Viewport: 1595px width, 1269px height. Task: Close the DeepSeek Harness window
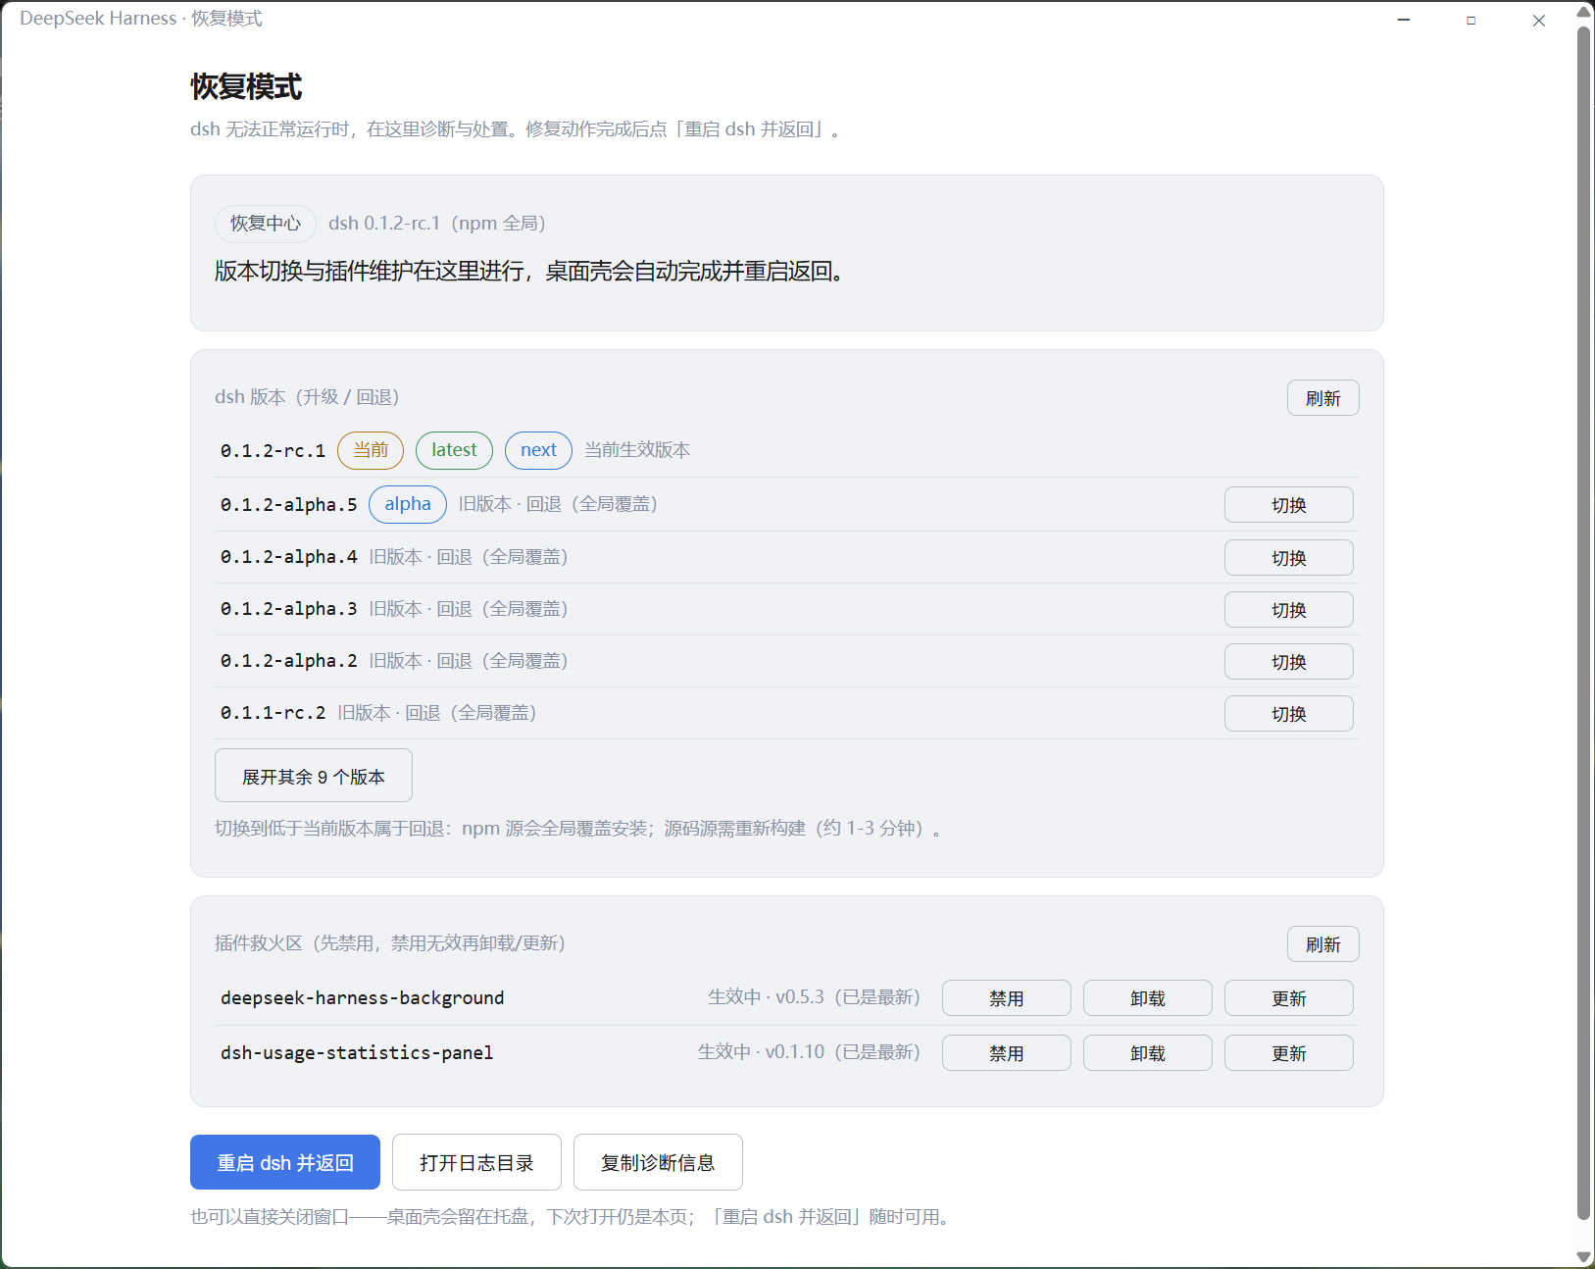(x=1539, y=20)
